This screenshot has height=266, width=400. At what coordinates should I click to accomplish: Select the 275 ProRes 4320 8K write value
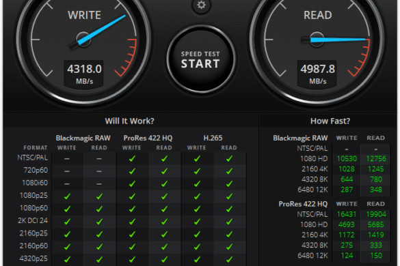tap(347, 245)
